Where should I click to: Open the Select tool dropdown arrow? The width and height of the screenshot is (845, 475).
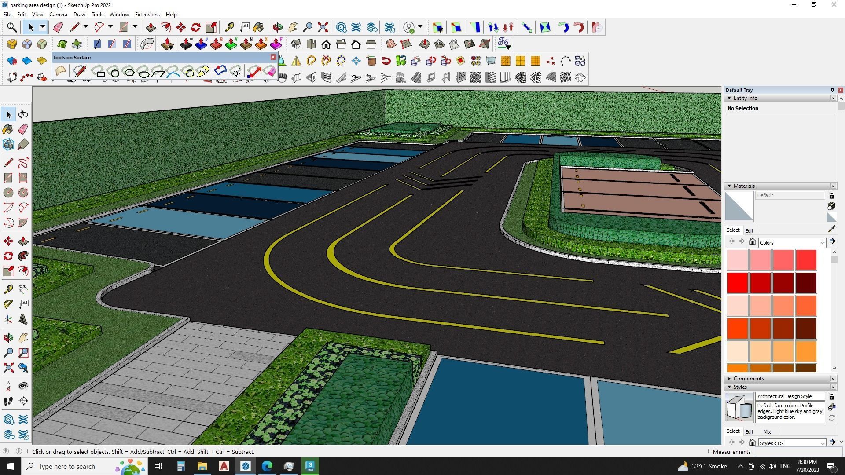coord(42,27)
